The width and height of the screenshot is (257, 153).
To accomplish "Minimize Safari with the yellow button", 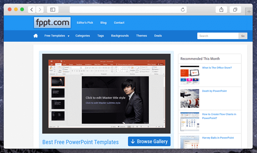I will click(x=16, y=9).
